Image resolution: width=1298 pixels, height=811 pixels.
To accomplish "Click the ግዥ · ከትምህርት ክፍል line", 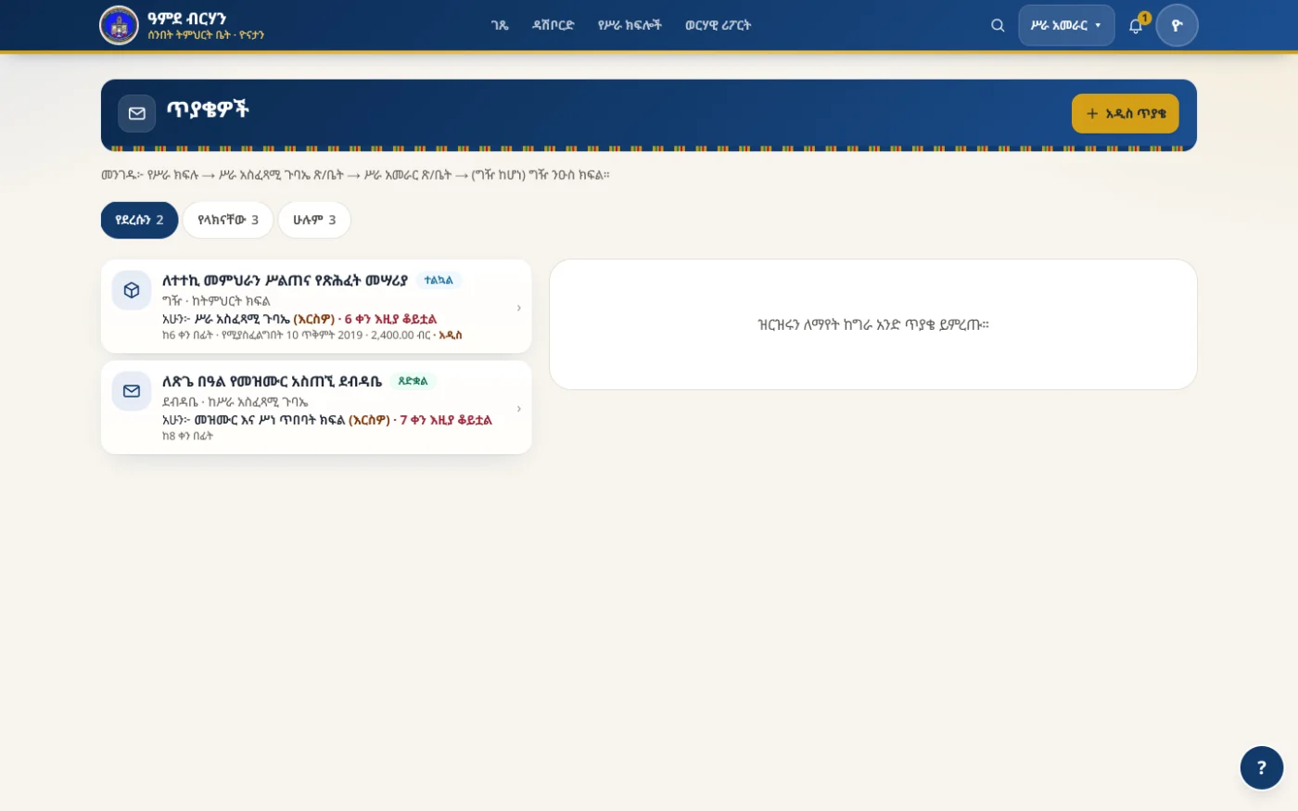I will [x=216, y=301].
